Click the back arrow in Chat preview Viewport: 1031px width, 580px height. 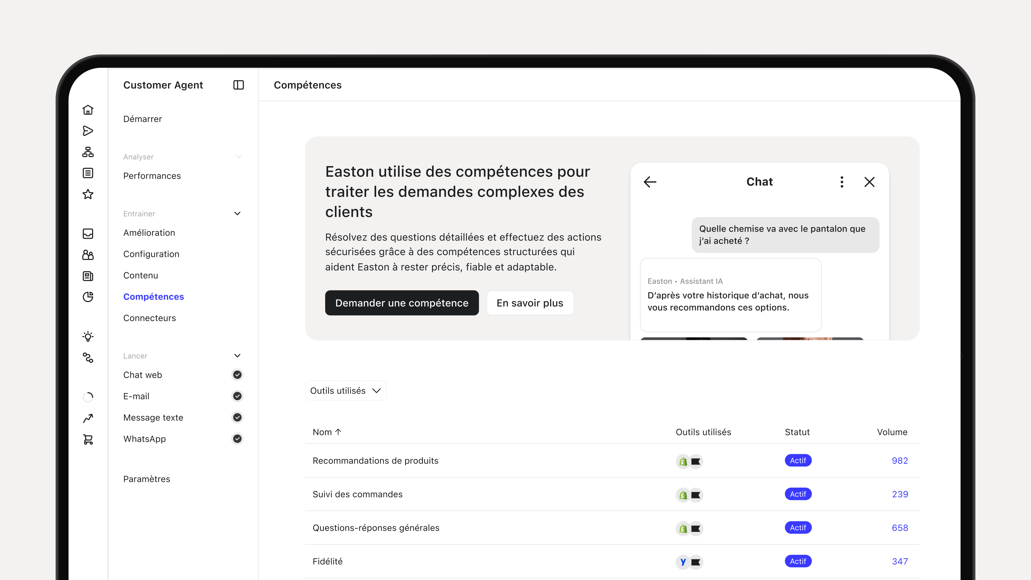(649, 182)
